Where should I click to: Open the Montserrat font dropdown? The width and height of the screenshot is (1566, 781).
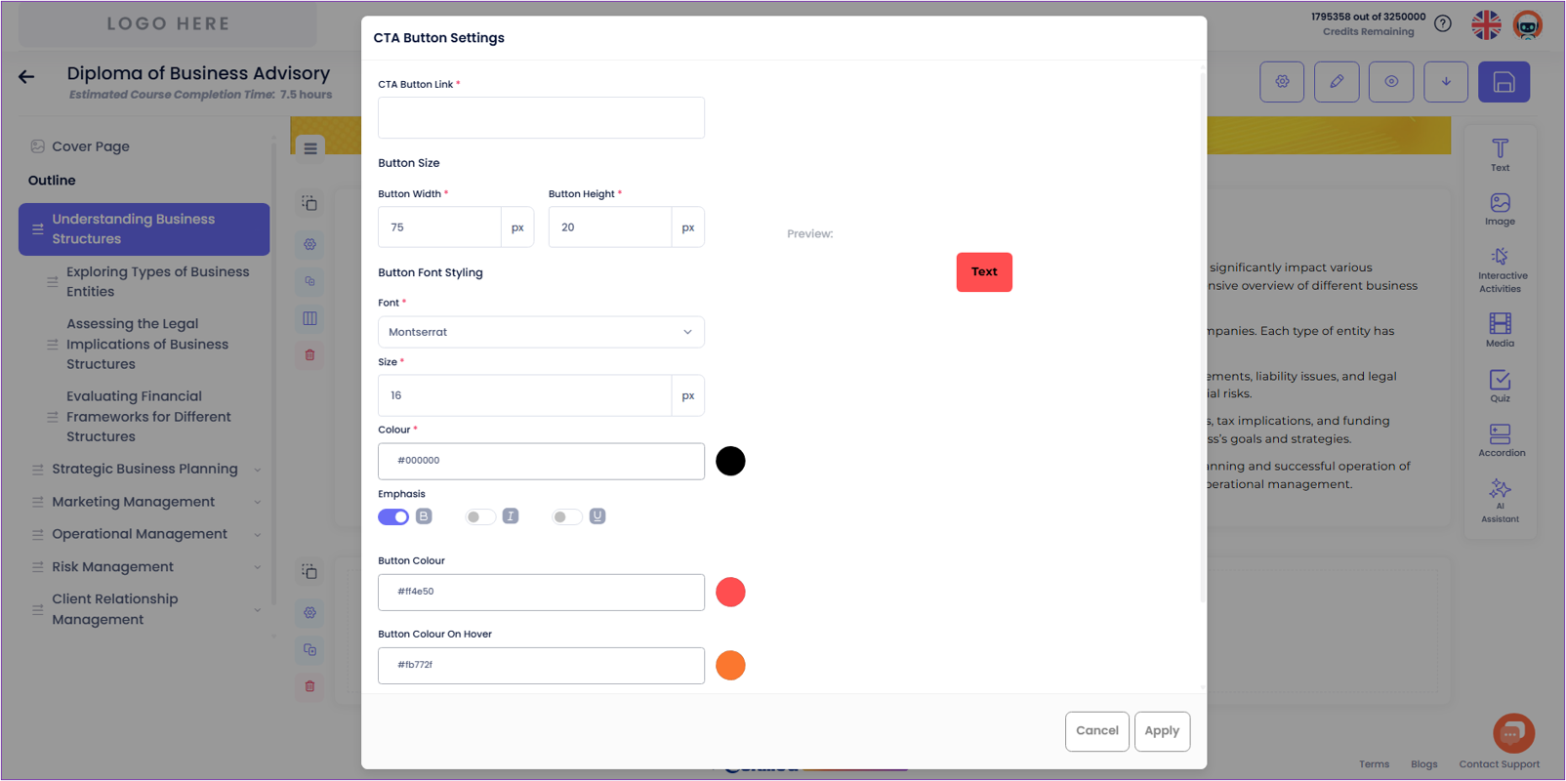(541, 332)
